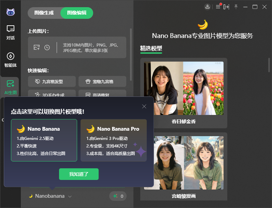Click the '1.由Genimi 2.5驱动' text
Viewport: 272px width, 208px height.
(x=35, y=139)
